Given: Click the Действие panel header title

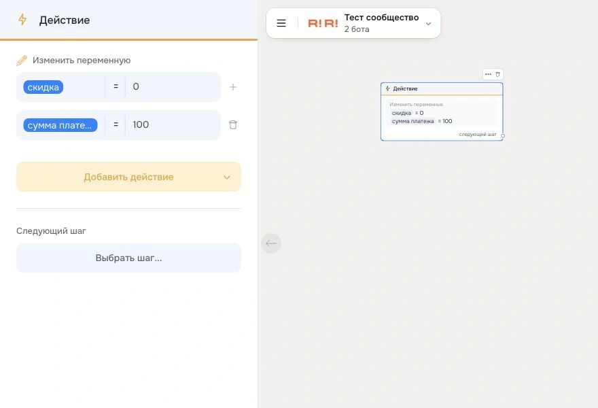Looking at the screenshot, I should click(65, 20).
